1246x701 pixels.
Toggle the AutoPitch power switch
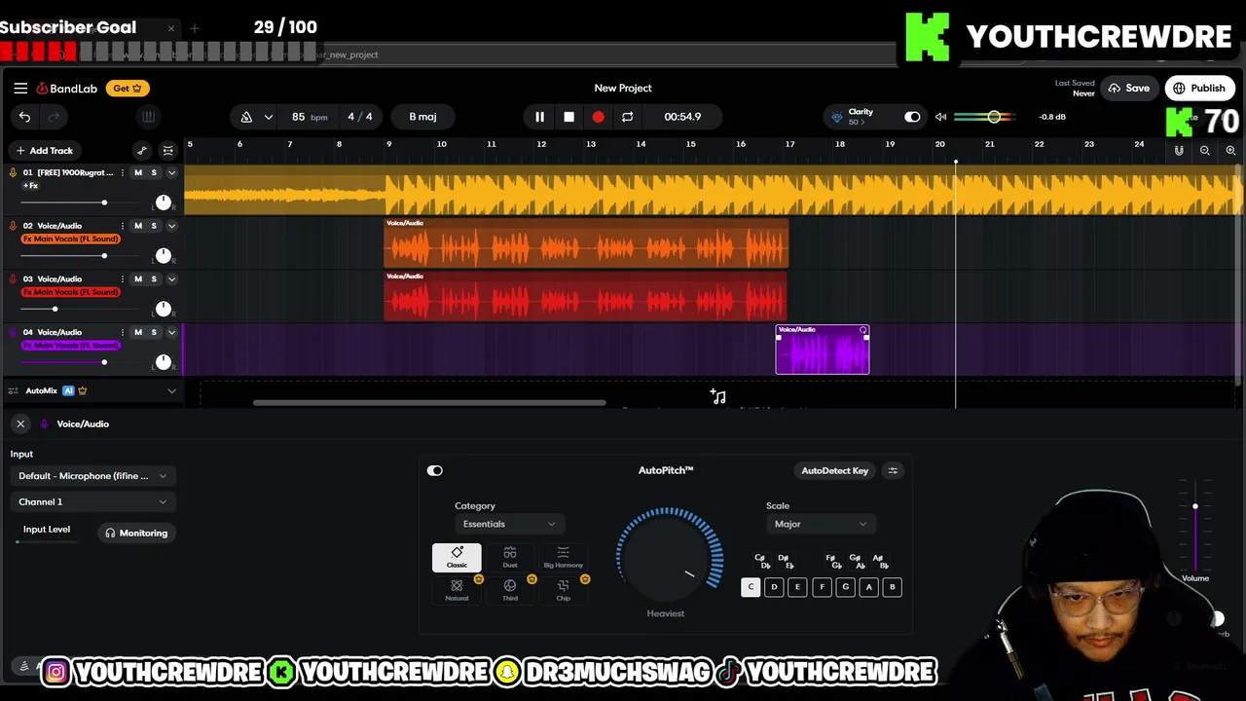click(435, 470)
